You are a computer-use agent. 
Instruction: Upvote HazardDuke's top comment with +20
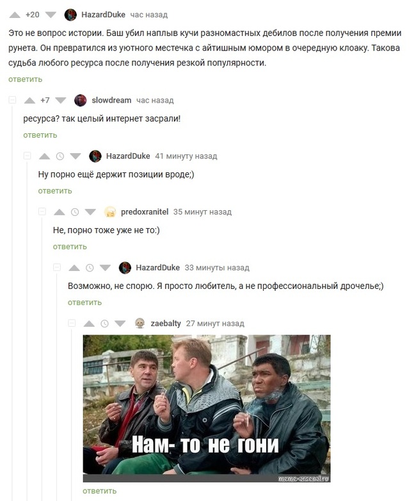pyautogui.click(x=15, y=15)
